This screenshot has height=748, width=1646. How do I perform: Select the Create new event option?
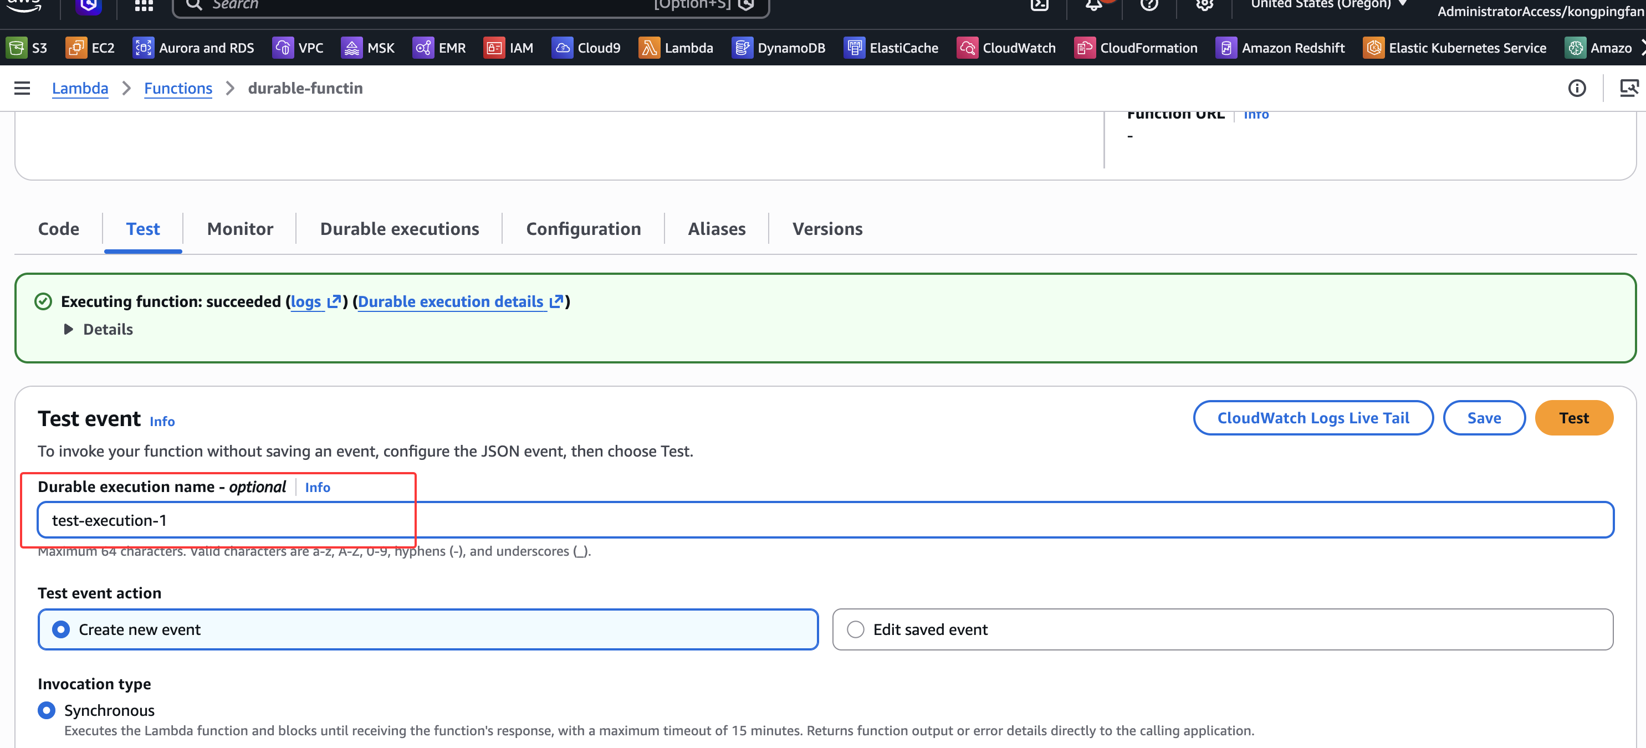click(62, 629)
